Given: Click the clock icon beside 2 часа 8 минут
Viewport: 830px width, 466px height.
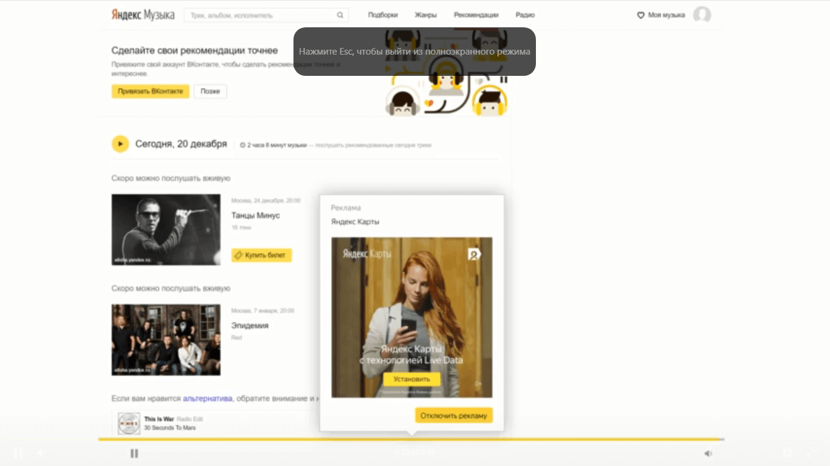Looking at the screenshot, I should point(242,146).
